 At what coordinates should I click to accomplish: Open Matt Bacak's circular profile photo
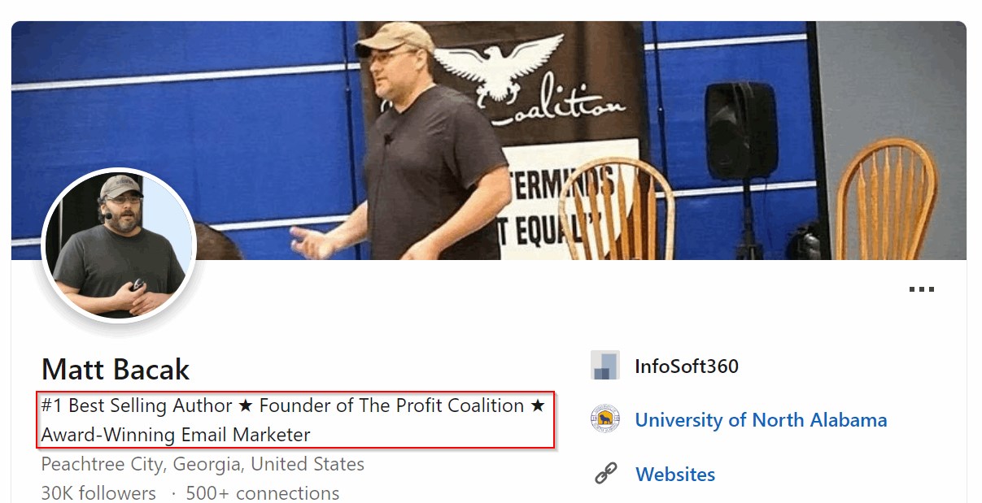(119, 245)
